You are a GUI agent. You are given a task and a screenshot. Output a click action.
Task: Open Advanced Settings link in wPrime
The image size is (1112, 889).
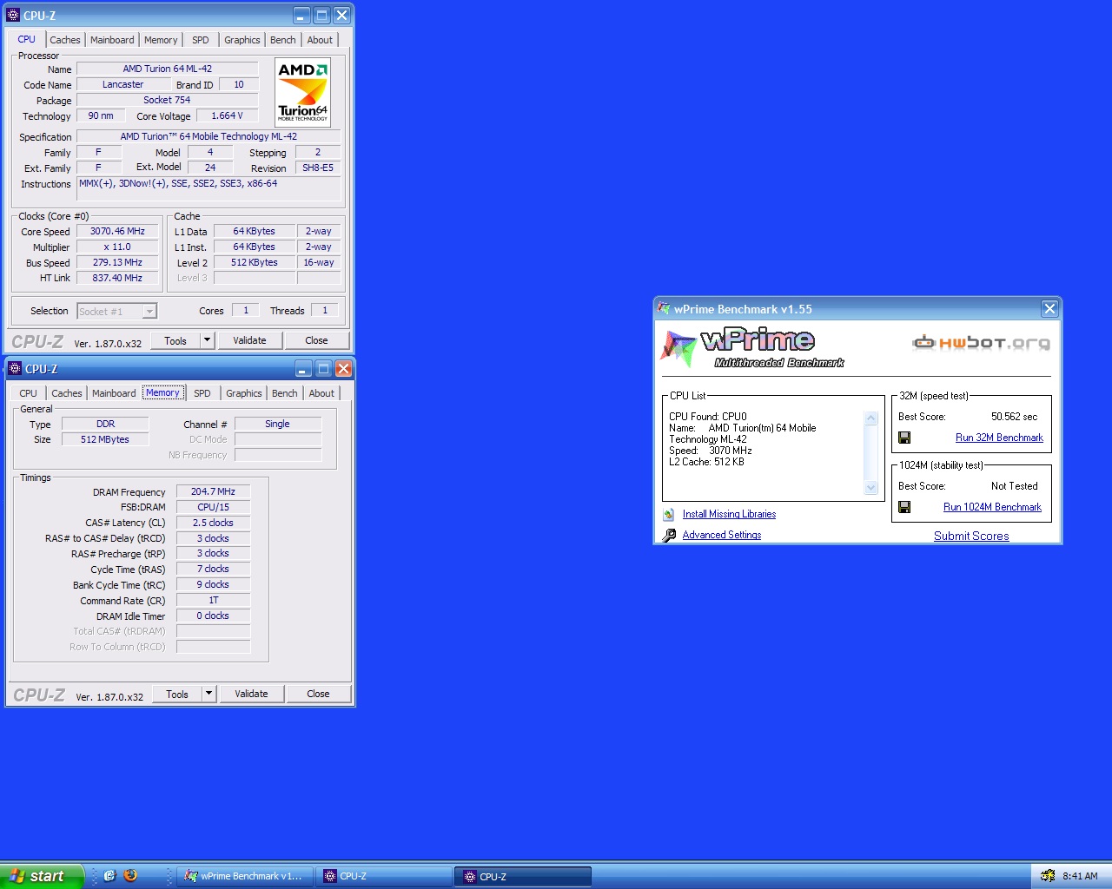click(x=722, y=535)
